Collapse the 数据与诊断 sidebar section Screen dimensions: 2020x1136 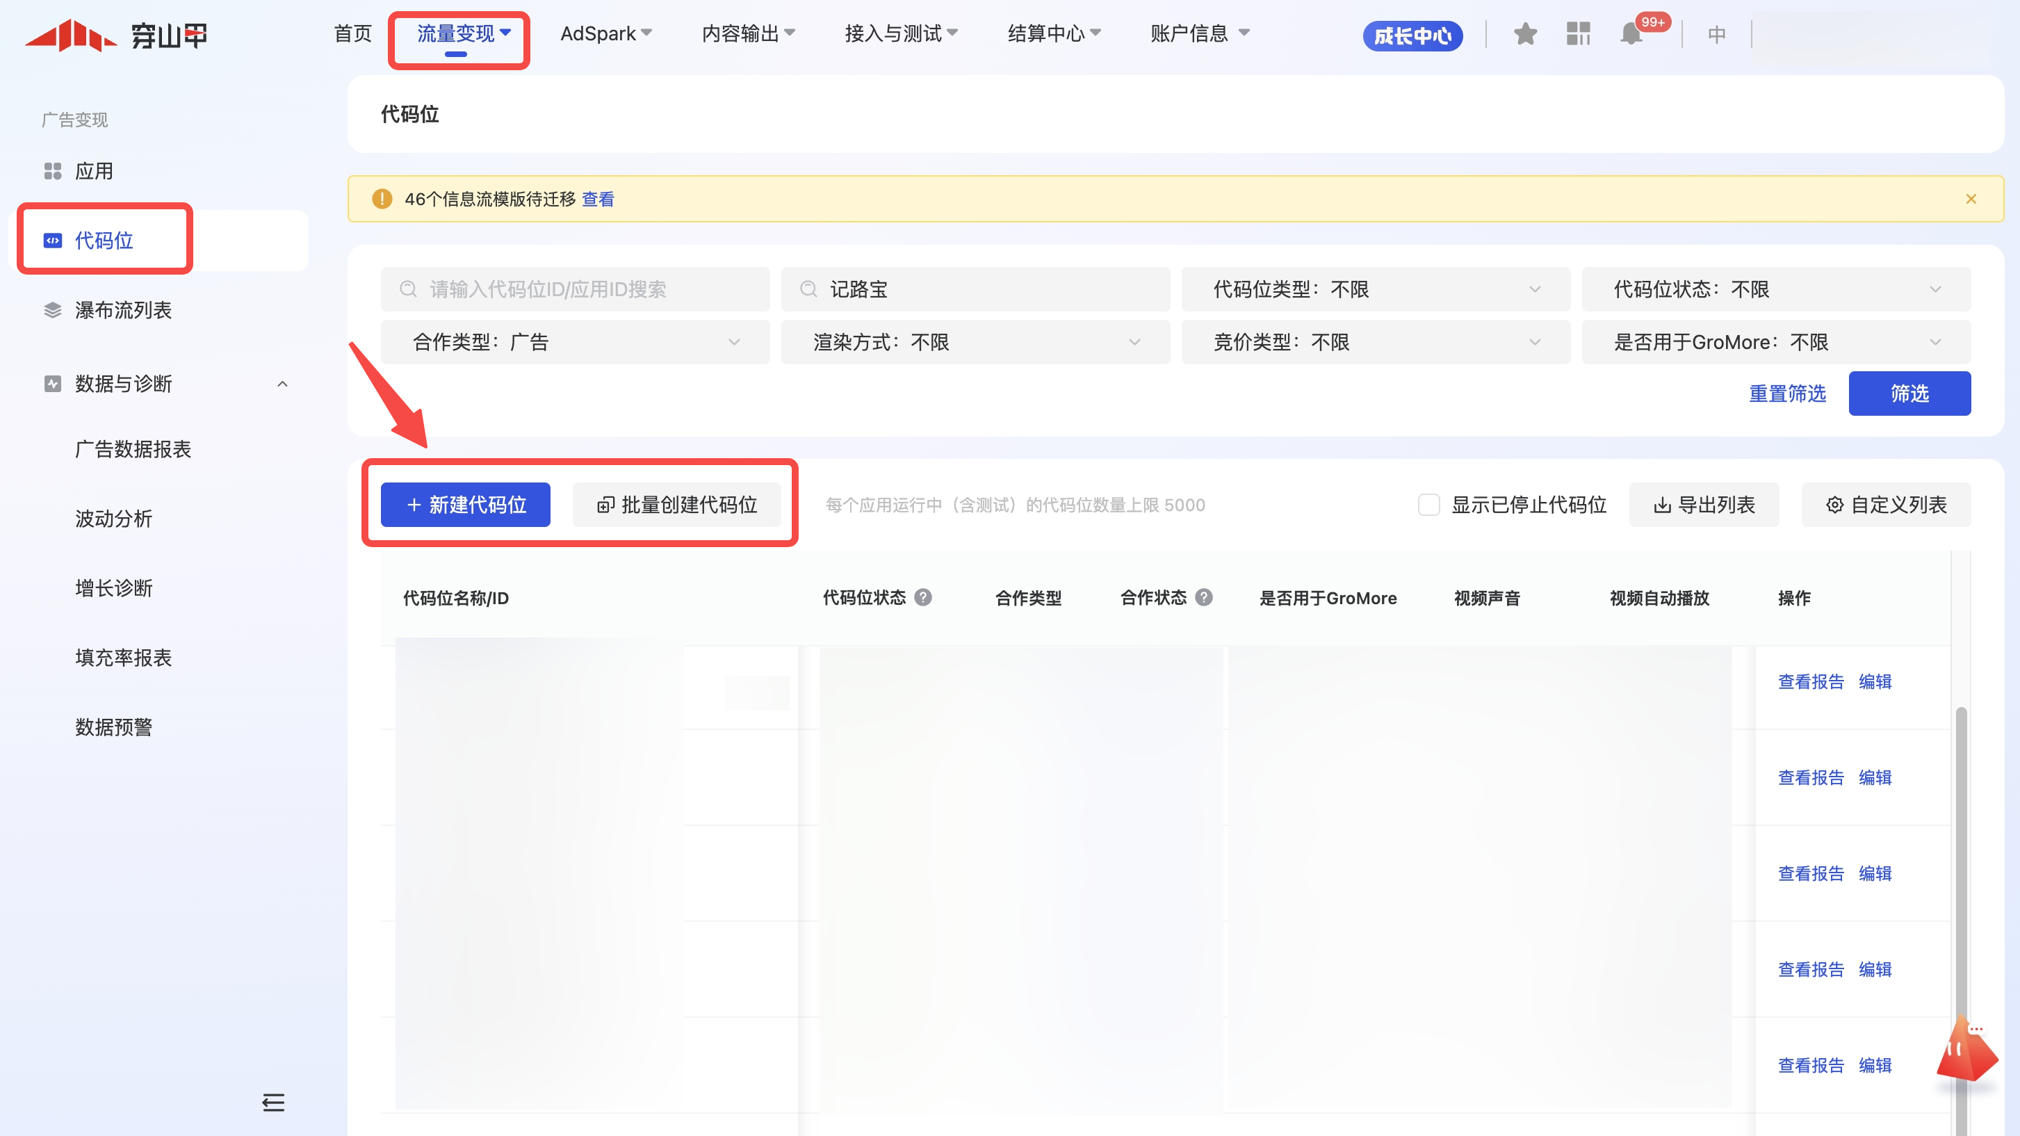tap(282, 384)
